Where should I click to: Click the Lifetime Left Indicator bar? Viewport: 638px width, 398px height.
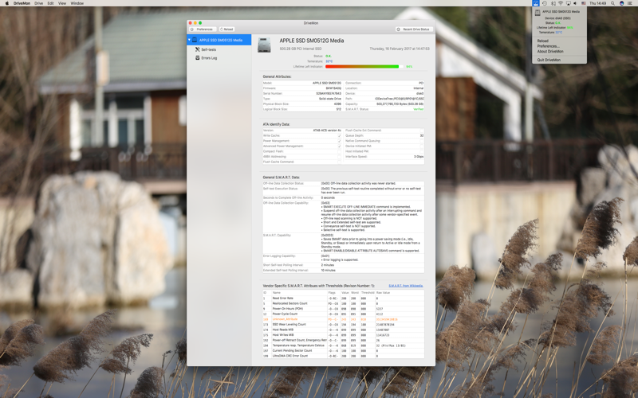[364, 67]
